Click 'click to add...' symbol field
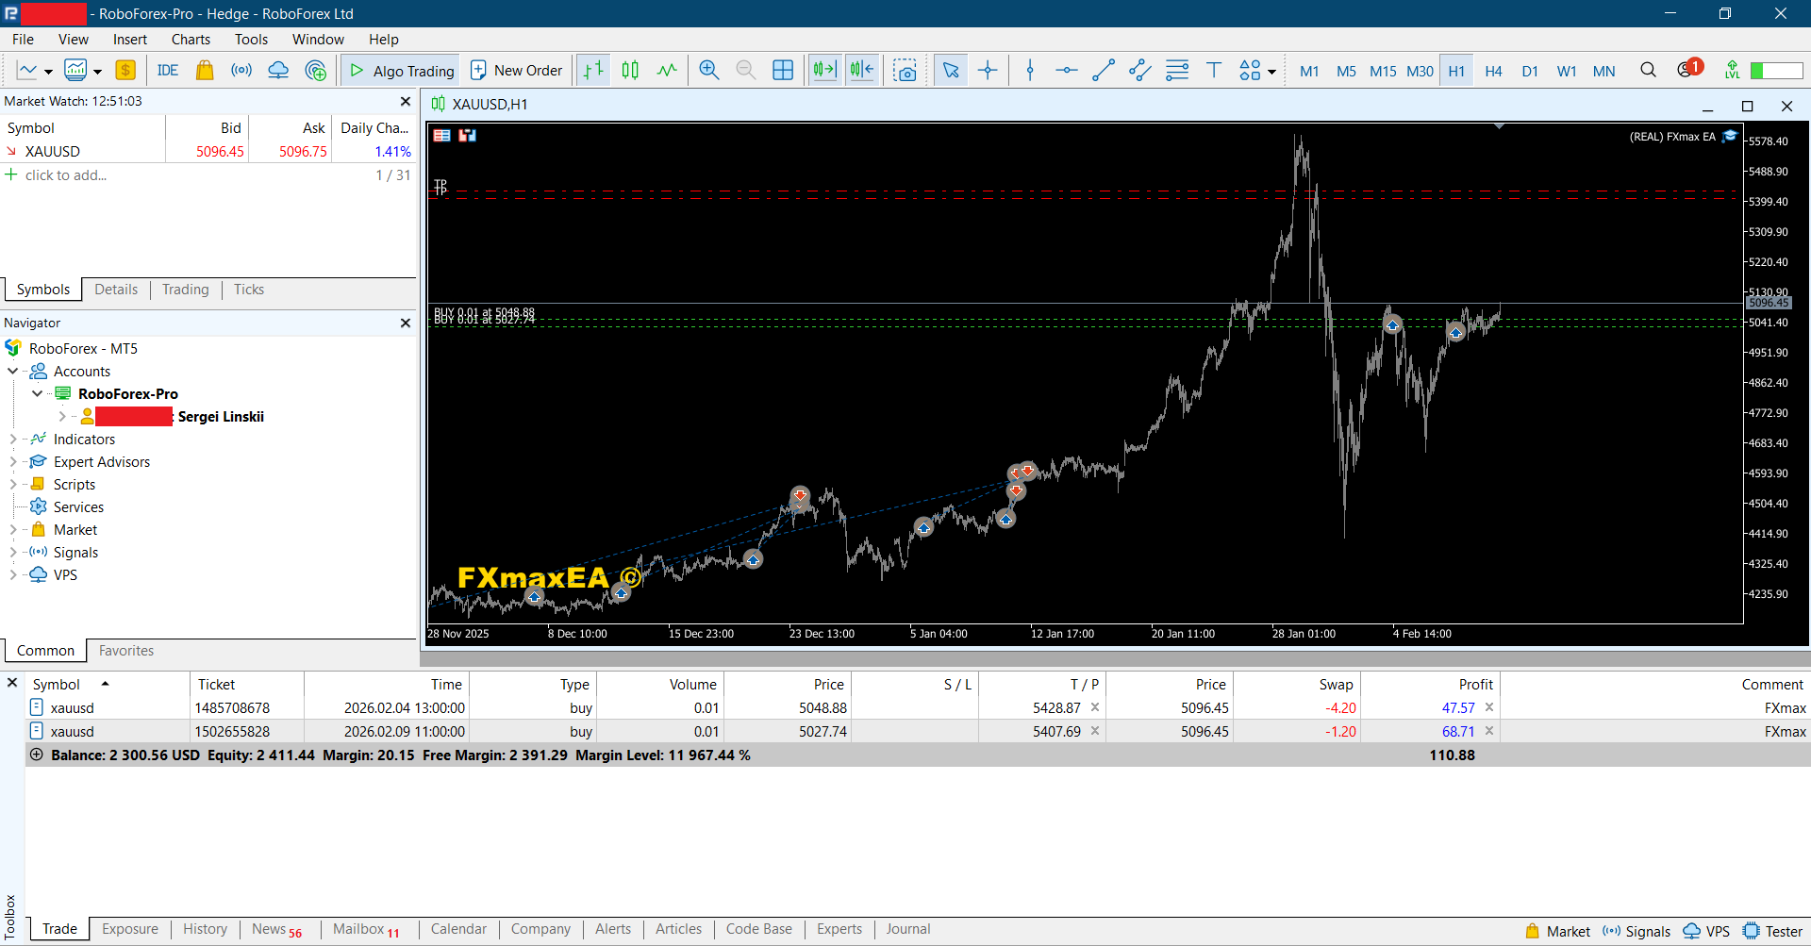This screenshot has height=946, width=1811. [66, 175]
